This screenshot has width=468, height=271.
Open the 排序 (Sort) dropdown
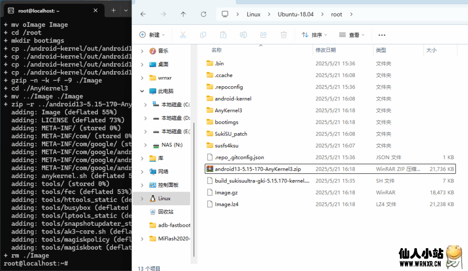point(314,35)
